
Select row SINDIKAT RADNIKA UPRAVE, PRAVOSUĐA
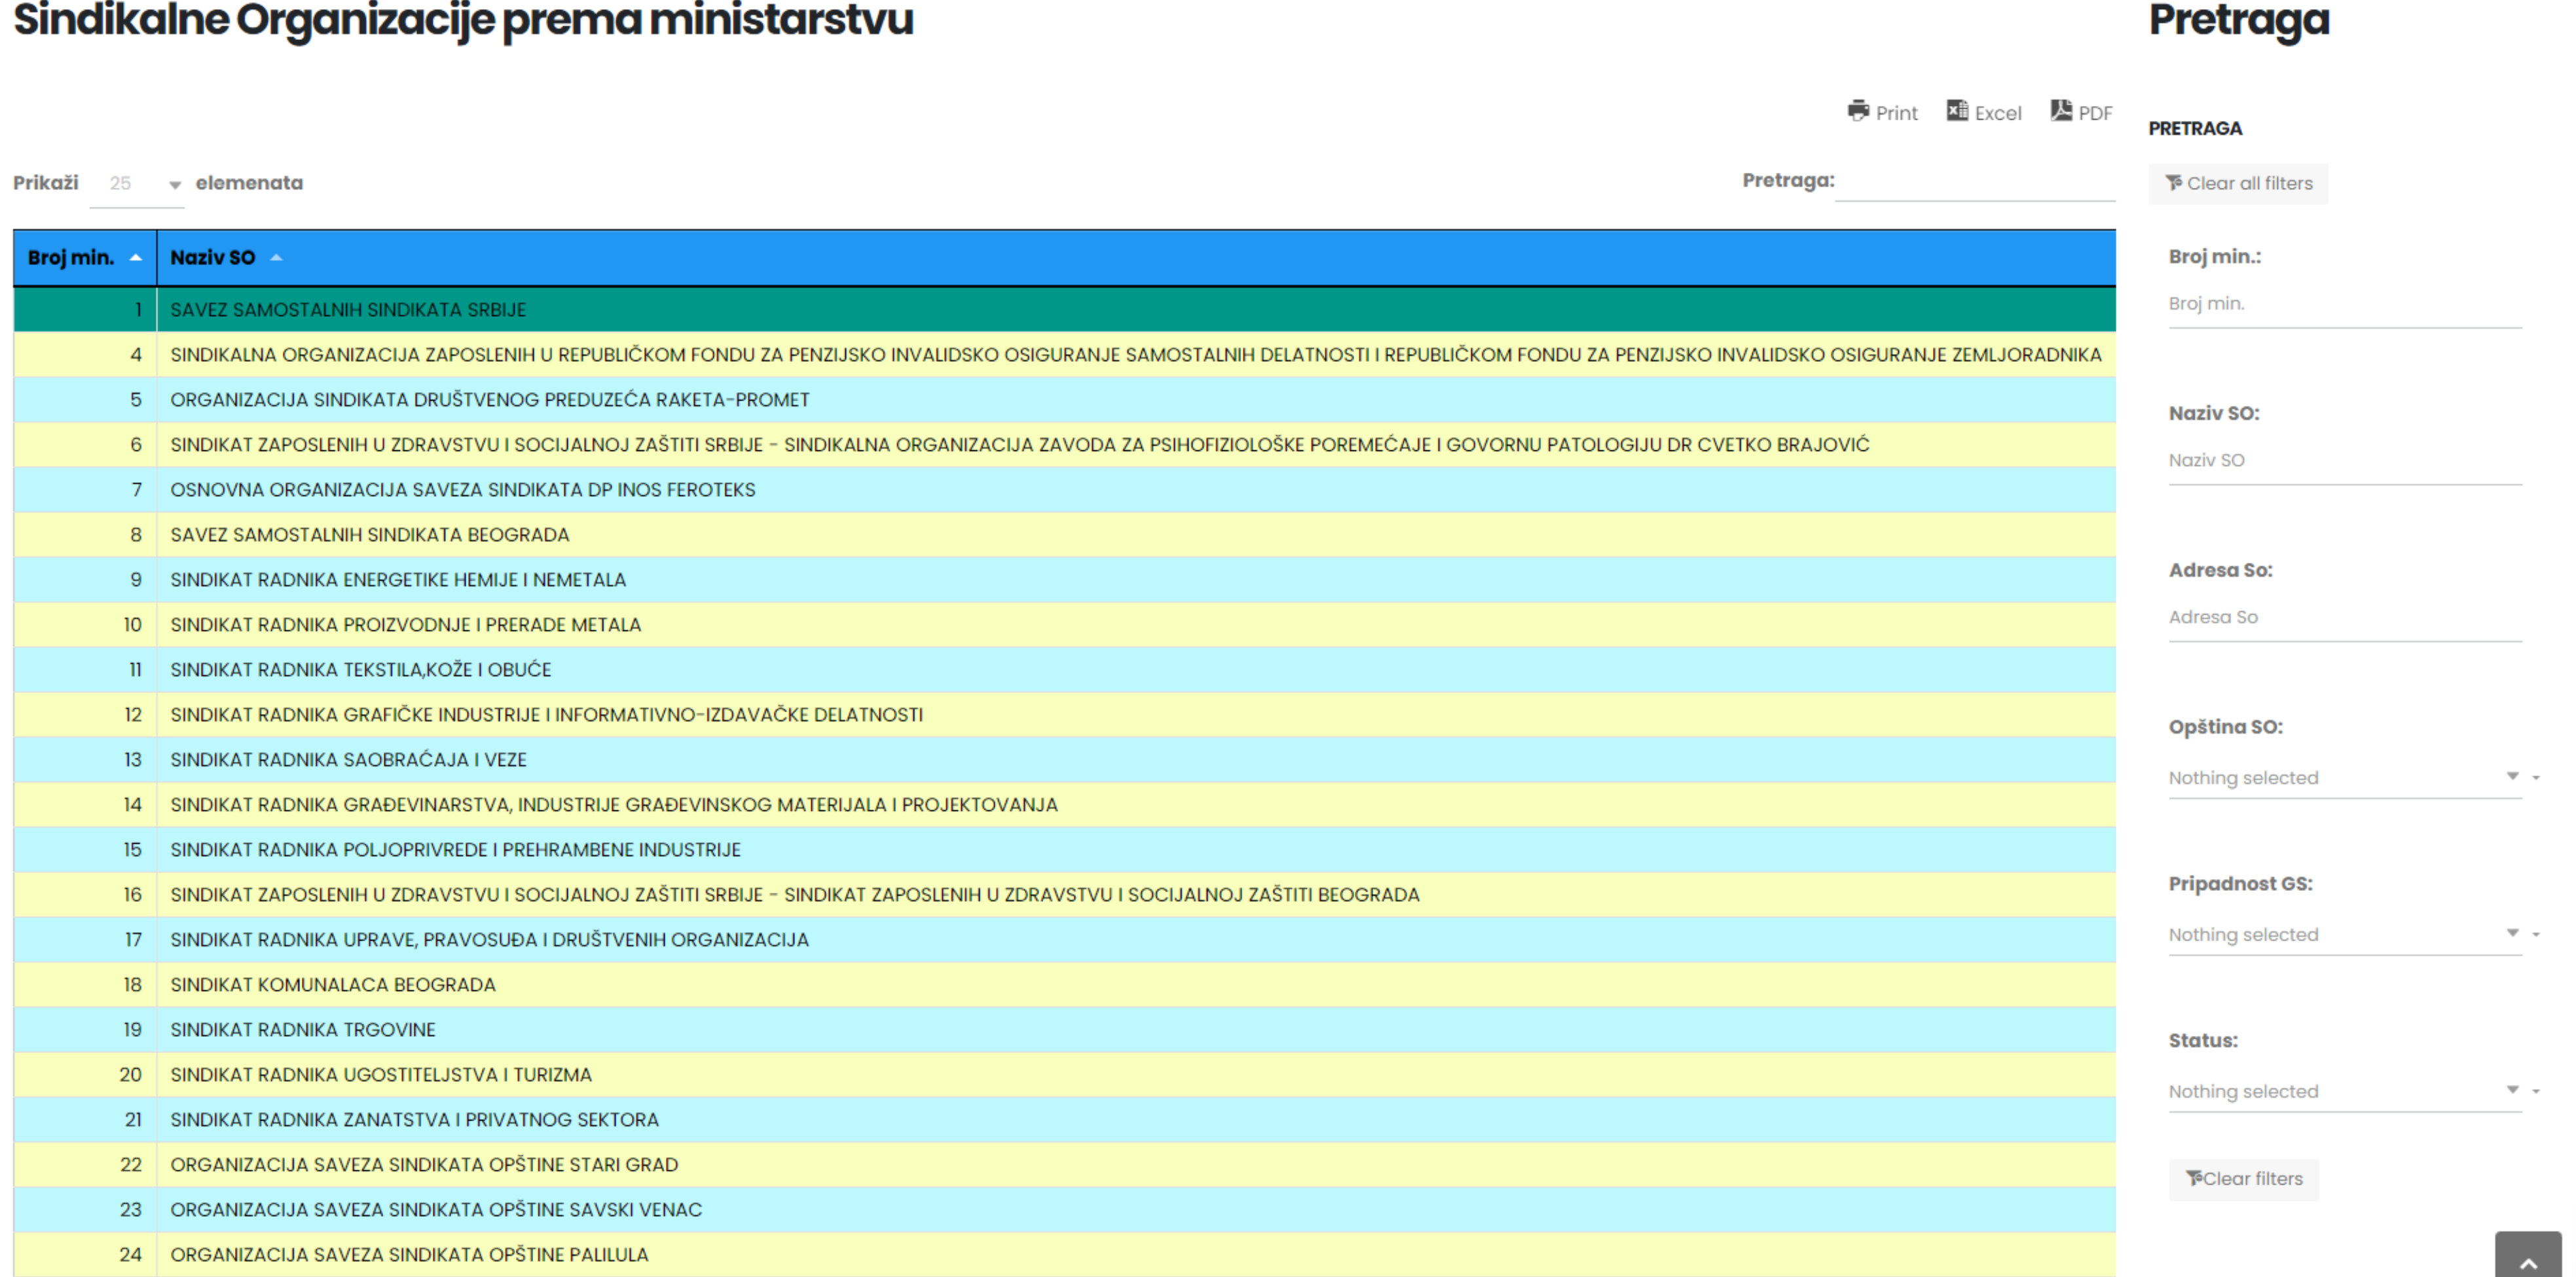(x=1065, y=939)
